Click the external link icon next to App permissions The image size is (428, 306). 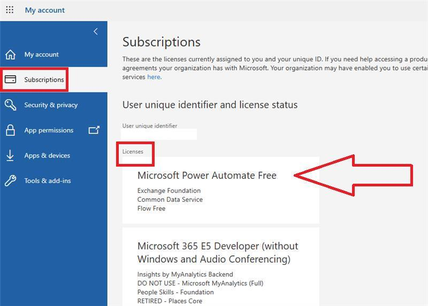[94, 130]
